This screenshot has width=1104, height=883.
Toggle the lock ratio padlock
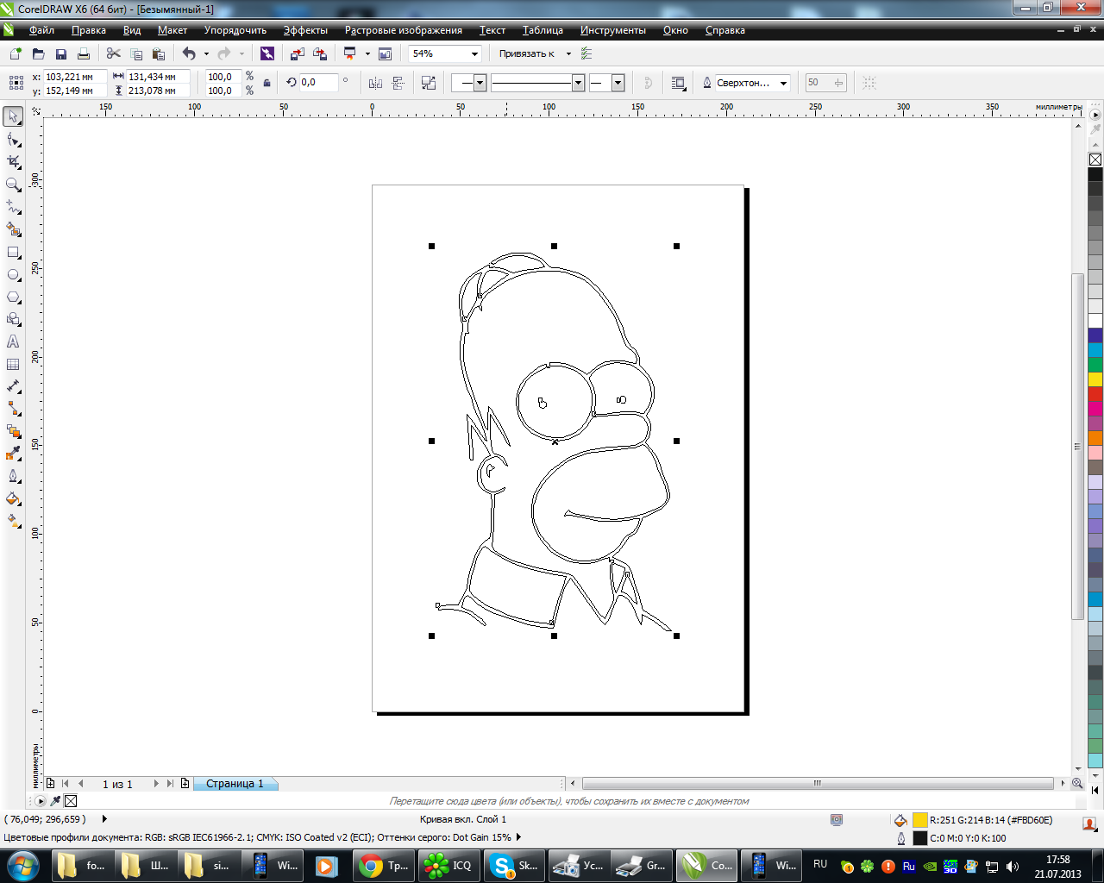(x=267, y=83)
